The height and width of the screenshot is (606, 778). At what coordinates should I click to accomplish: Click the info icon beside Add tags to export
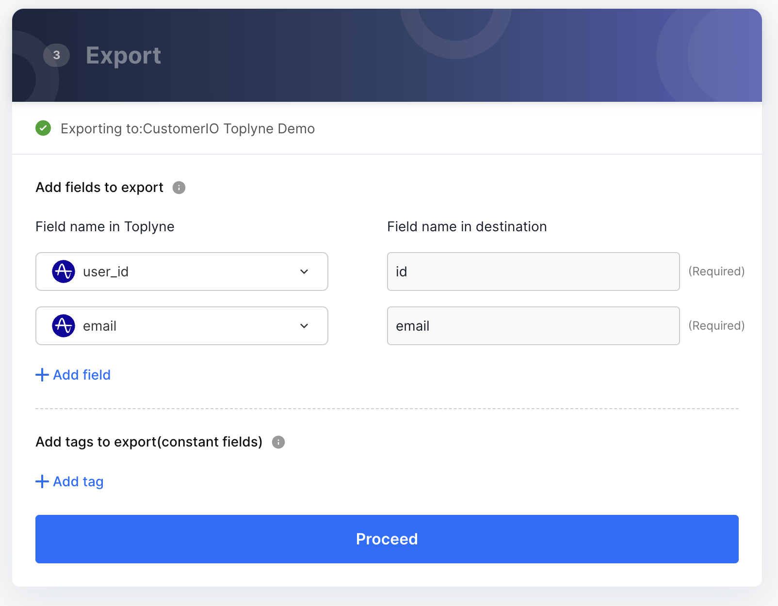[x=278, y=442]
